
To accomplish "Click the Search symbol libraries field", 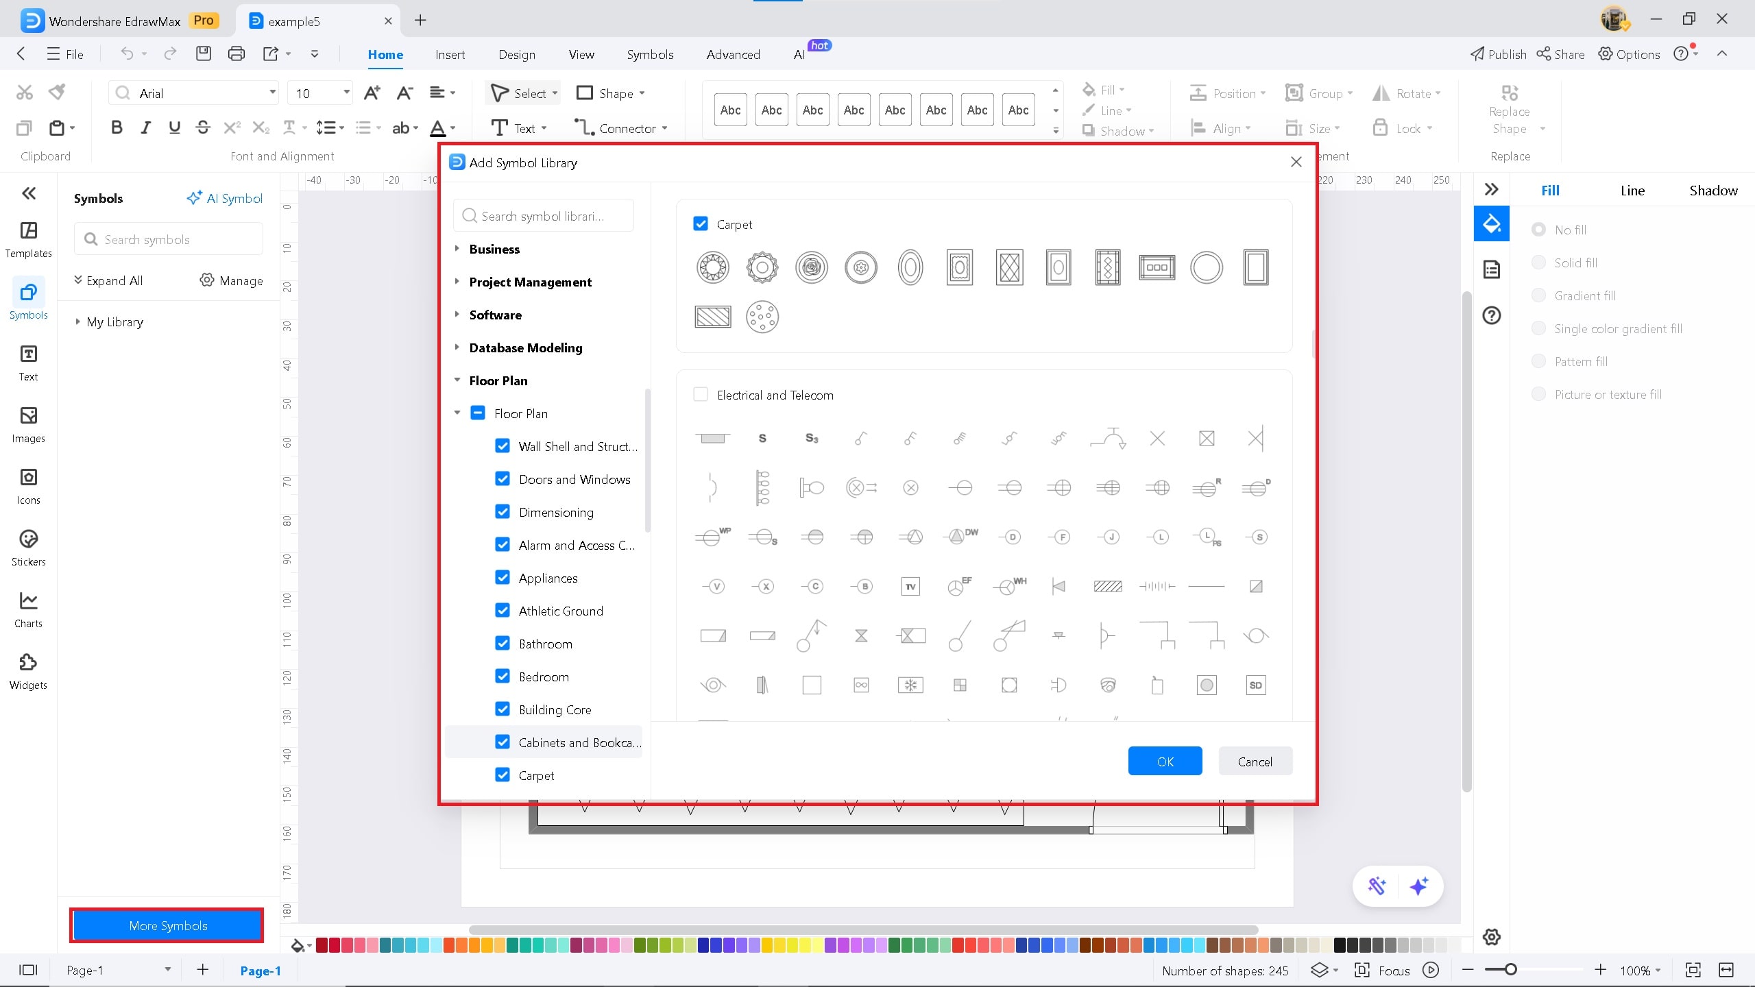I will coord(543,216).
